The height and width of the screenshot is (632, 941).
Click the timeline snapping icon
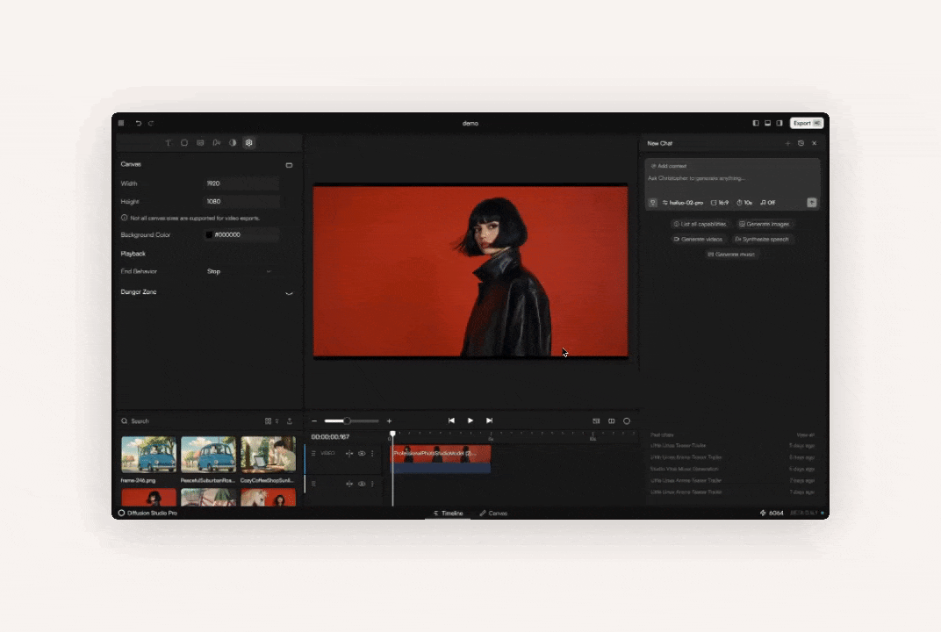[596, 421]
